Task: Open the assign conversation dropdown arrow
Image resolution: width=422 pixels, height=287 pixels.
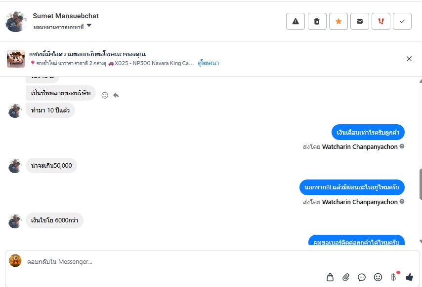Action: [89, 26]
